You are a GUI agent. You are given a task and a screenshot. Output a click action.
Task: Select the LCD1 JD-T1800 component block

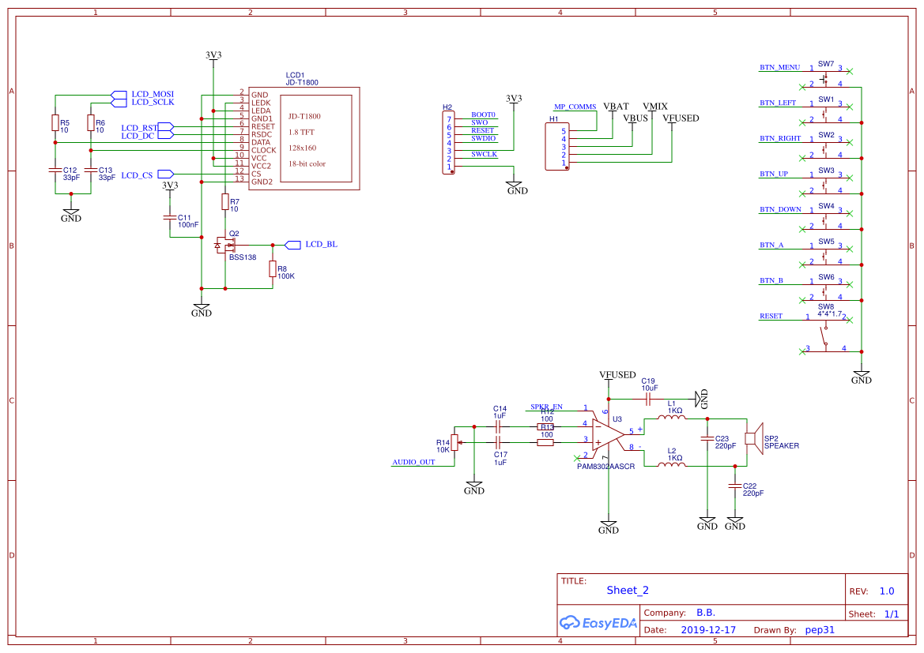coord(304,138)
